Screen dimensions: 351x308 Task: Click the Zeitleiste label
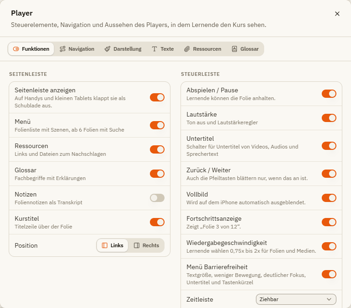point(200,299)
